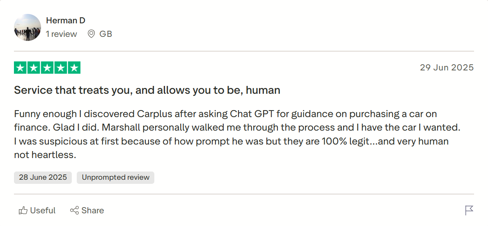
Task: Click Herman D's profile avatar picture
Action: [x=27, y=27]
